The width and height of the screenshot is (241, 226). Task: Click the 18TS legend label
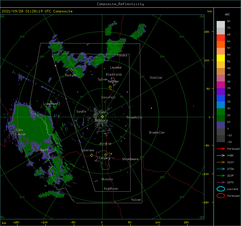(230, 182)
